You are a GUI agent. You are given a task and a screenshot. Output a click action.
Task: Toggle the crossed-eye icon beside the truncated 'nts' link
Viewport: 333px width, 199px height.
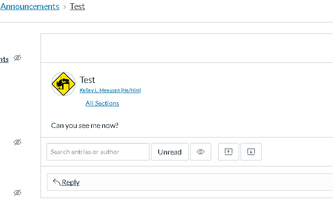17,58
